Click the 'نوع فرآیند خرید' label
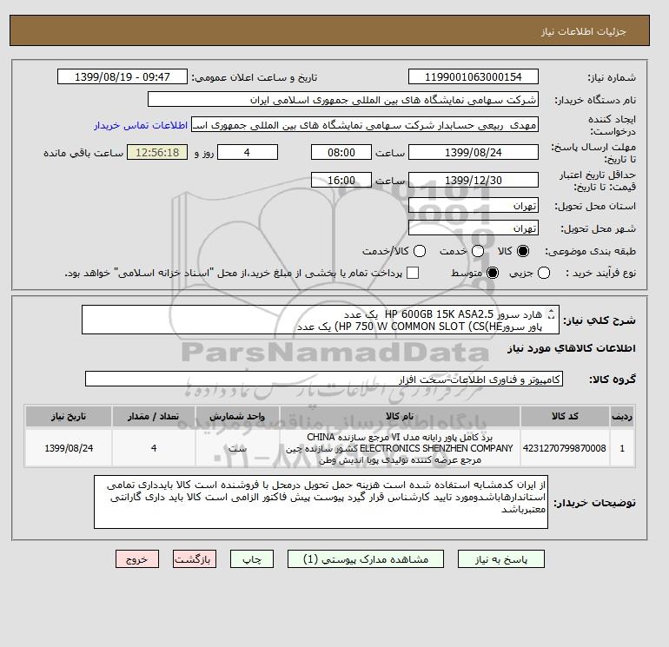 (x=600, y=273)
